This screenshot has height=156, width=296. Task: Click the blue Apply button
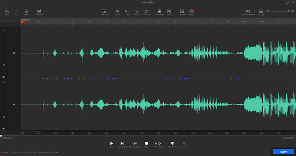pyautogui.click(x=283, y=152)
